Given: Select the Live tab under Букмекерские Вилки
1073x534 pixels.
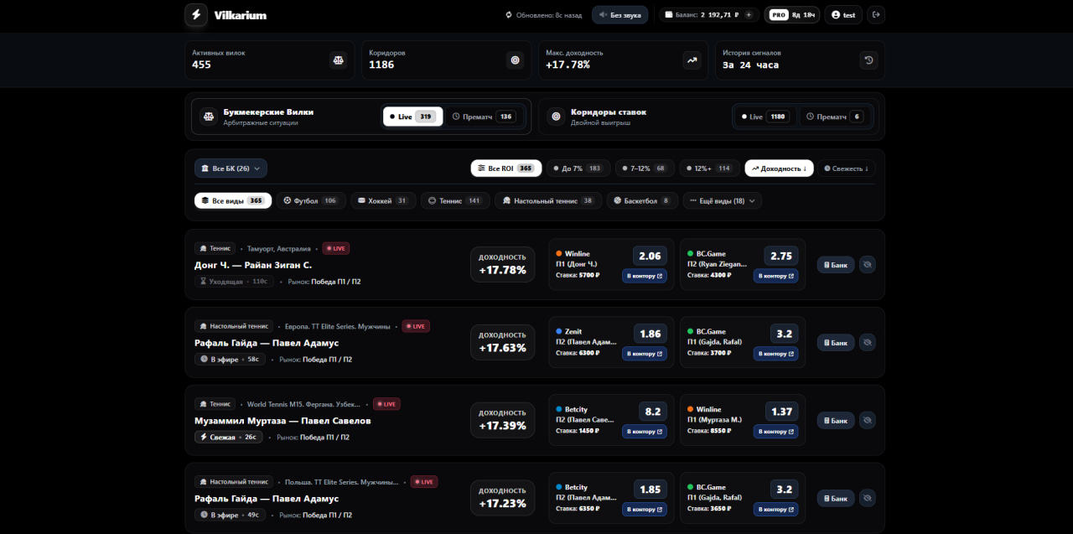Looking at the screenshot, I should [x=413, y=117].
